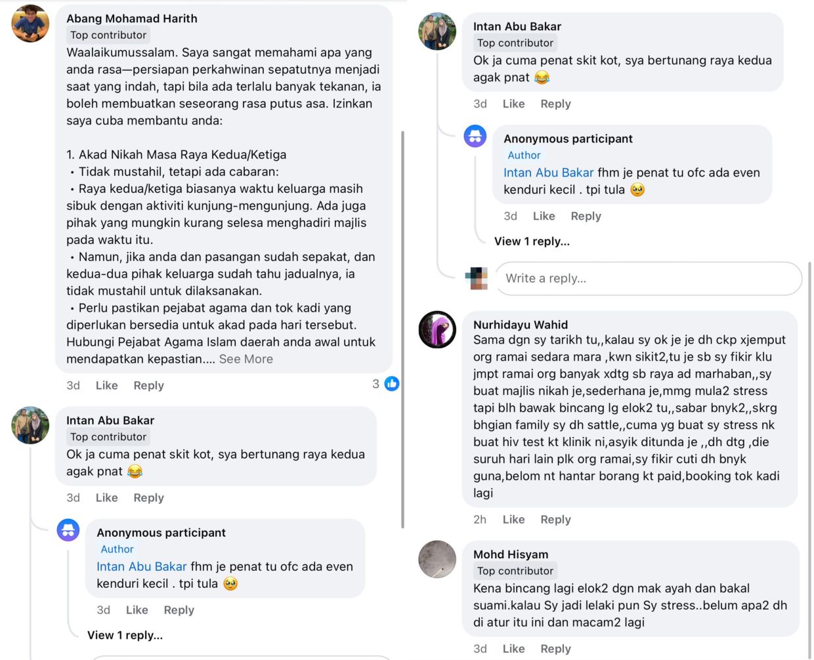Click the Anonymous participant mask icon on the right
Image resolution: width=814 pixels, height=660 pixels.
tap(475, 136)
